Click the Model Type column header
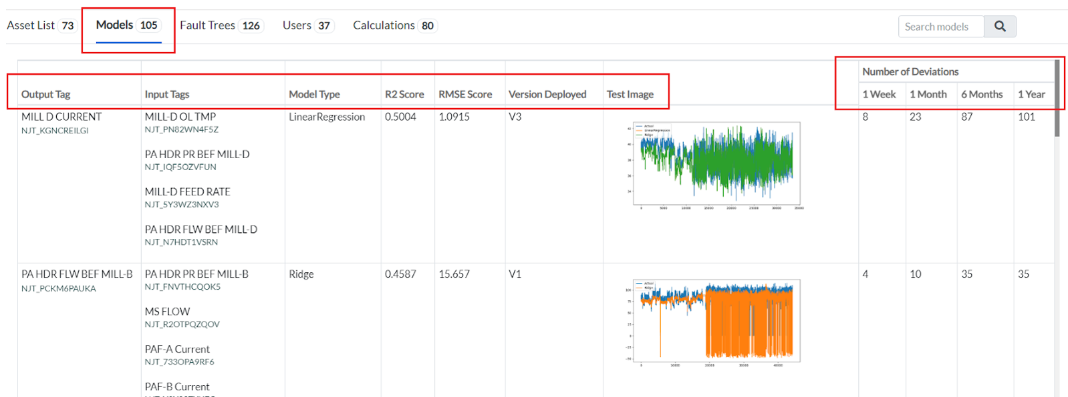This screenshot has width=1068, height=397. [x=314, y=94]
